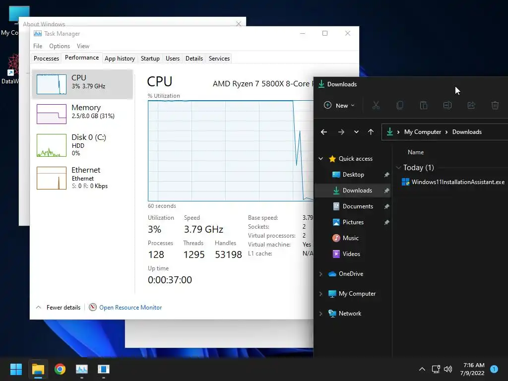Click pin icon beside Pictures
Screen dimensions: 508x381
coord(386,222)
